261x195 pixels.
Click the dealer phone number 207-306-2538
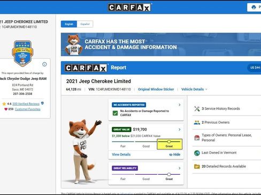point(22,94)
